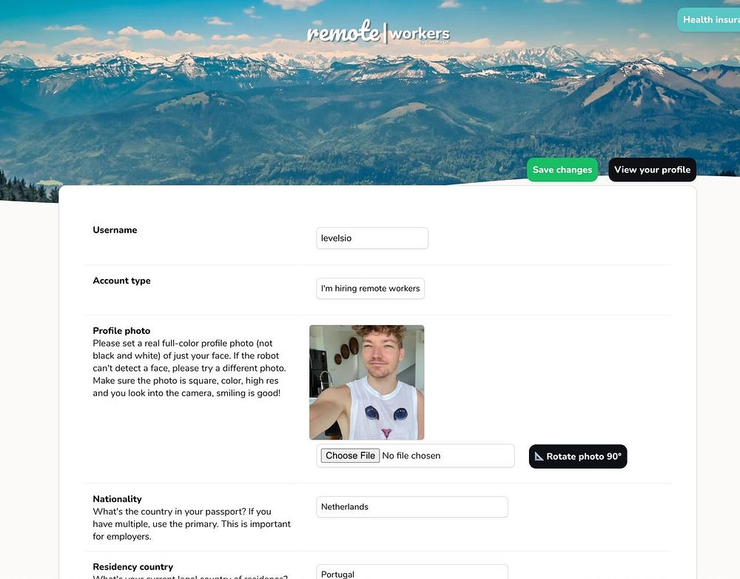This screenshot has height=579, width=740.
Task: Click the Username label
Action: tap(115, 230)
